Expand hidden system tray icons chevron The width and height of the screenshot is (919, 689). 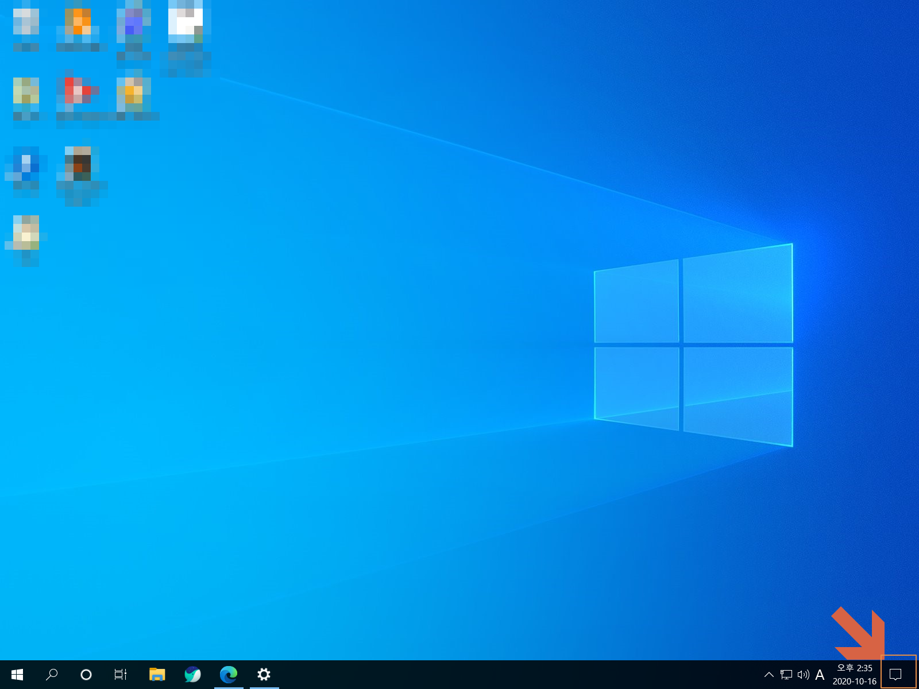coord(769,675)
